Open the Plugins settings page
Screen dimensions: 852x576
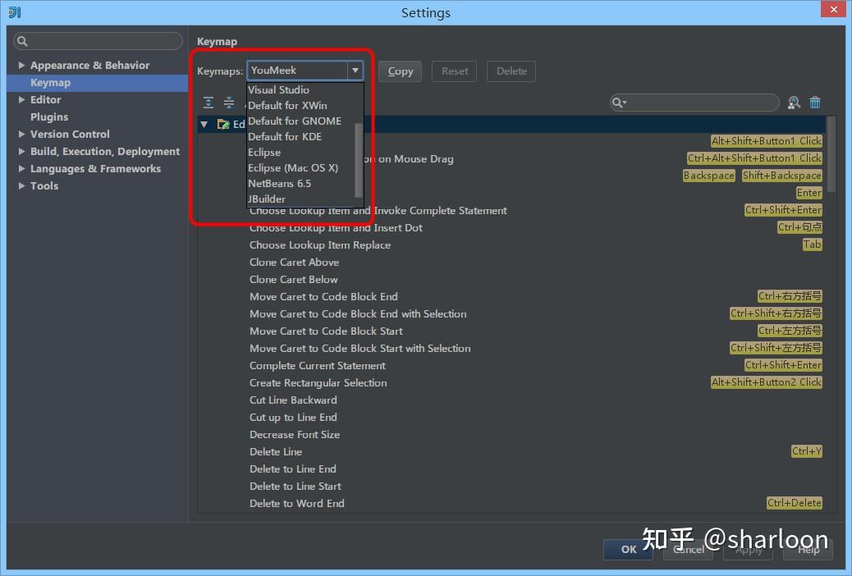(x=48, y=117)
